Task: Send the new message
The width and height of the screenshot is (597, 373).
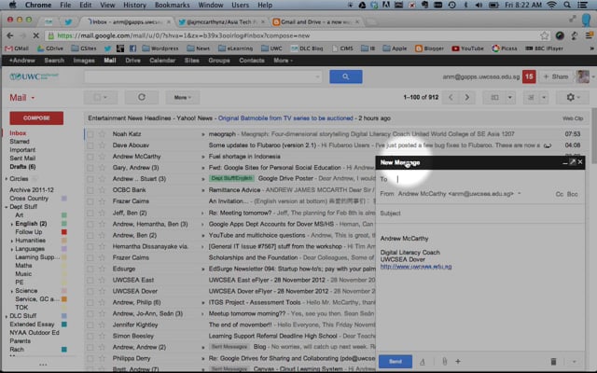Action: pyautogui.click(x=396, y=362)
